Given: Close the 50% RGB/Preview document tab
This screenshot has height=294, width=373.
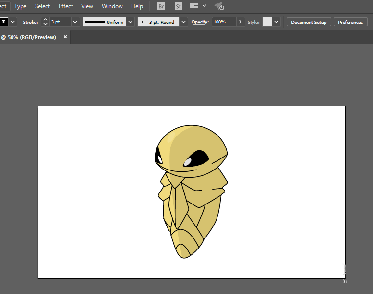Looking at the screenshot, I should pyautogui.click(x=65, y=37).
